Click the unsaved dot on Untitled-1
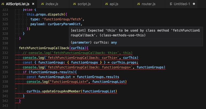Image resolution: width=206 pixels, height=109 pixels. pos(194,4)
